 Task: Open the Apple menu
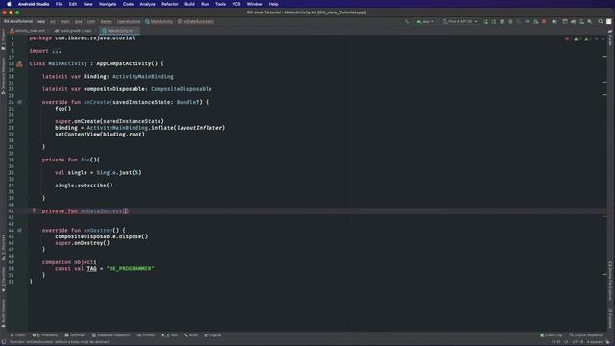(9, 4)
